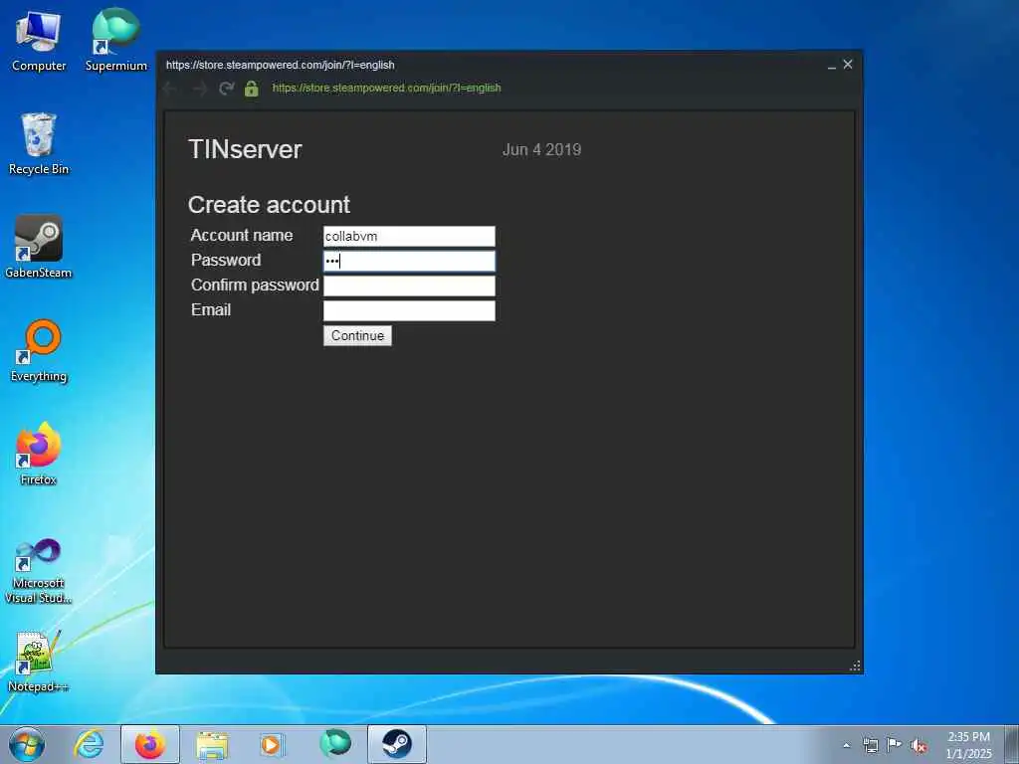
Task: Click the Email input field
Action: pyautogui.click(x=409, y=310)
